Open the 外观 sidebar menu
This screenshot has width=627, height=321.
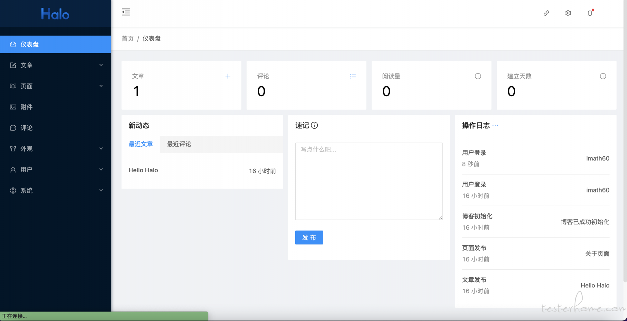pyautogui.click(x=56, y=149)
